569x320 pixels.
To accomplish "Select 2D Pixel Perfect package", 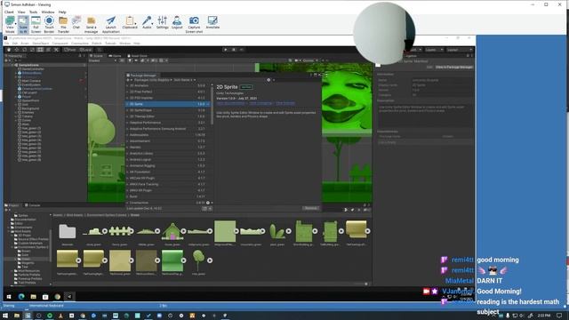I will [x=168, y=92].
